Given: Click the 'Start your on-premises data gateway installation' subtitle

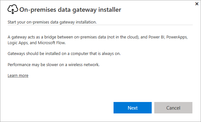Looking at the screenshot, I should [52, 22].
